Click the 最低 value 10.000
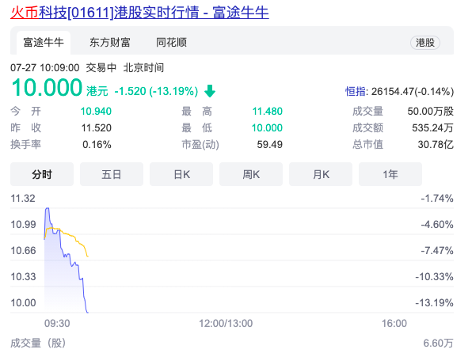472x353 pixels. coord(267,128)
